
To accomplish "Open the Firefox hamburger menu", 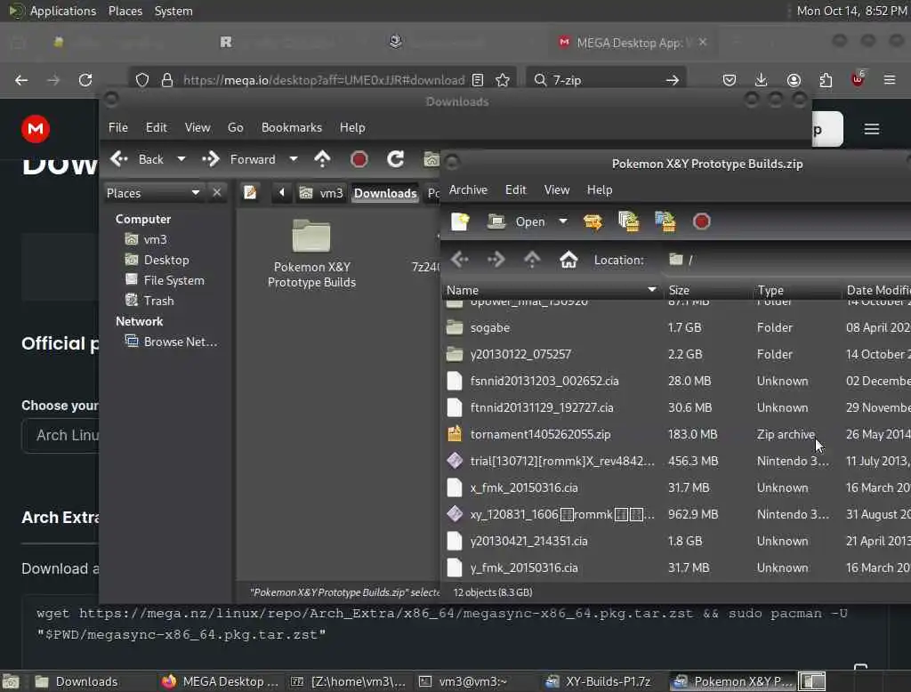I will tap(890, 80).
